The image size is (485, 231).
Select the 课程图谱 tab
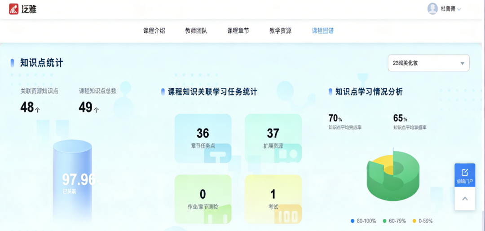pos(322,31)
